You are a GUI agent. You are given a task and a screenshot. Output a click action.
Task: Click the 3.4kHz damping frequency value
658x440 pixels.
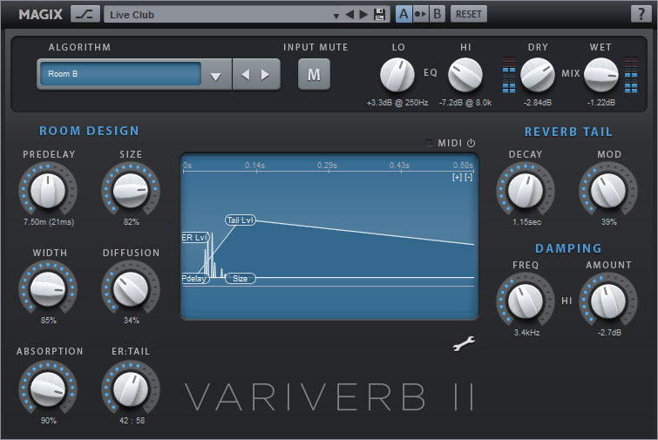point(527,333)
